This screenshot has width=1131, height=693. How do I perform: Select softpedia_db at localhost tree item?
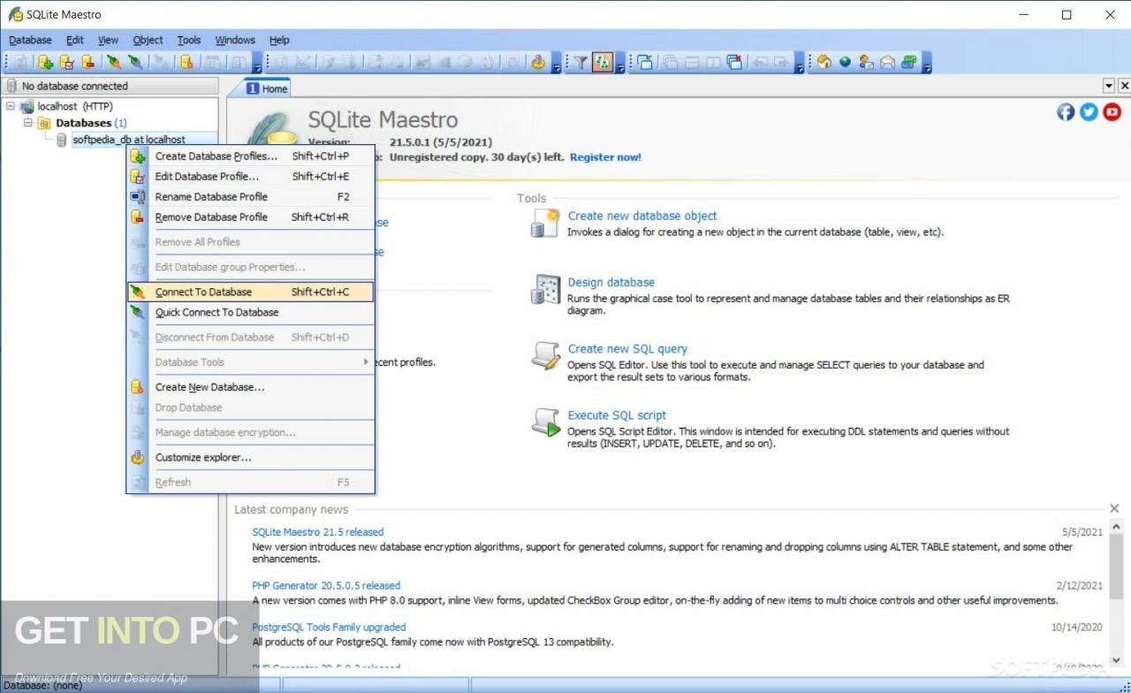[x=129, y=140]
